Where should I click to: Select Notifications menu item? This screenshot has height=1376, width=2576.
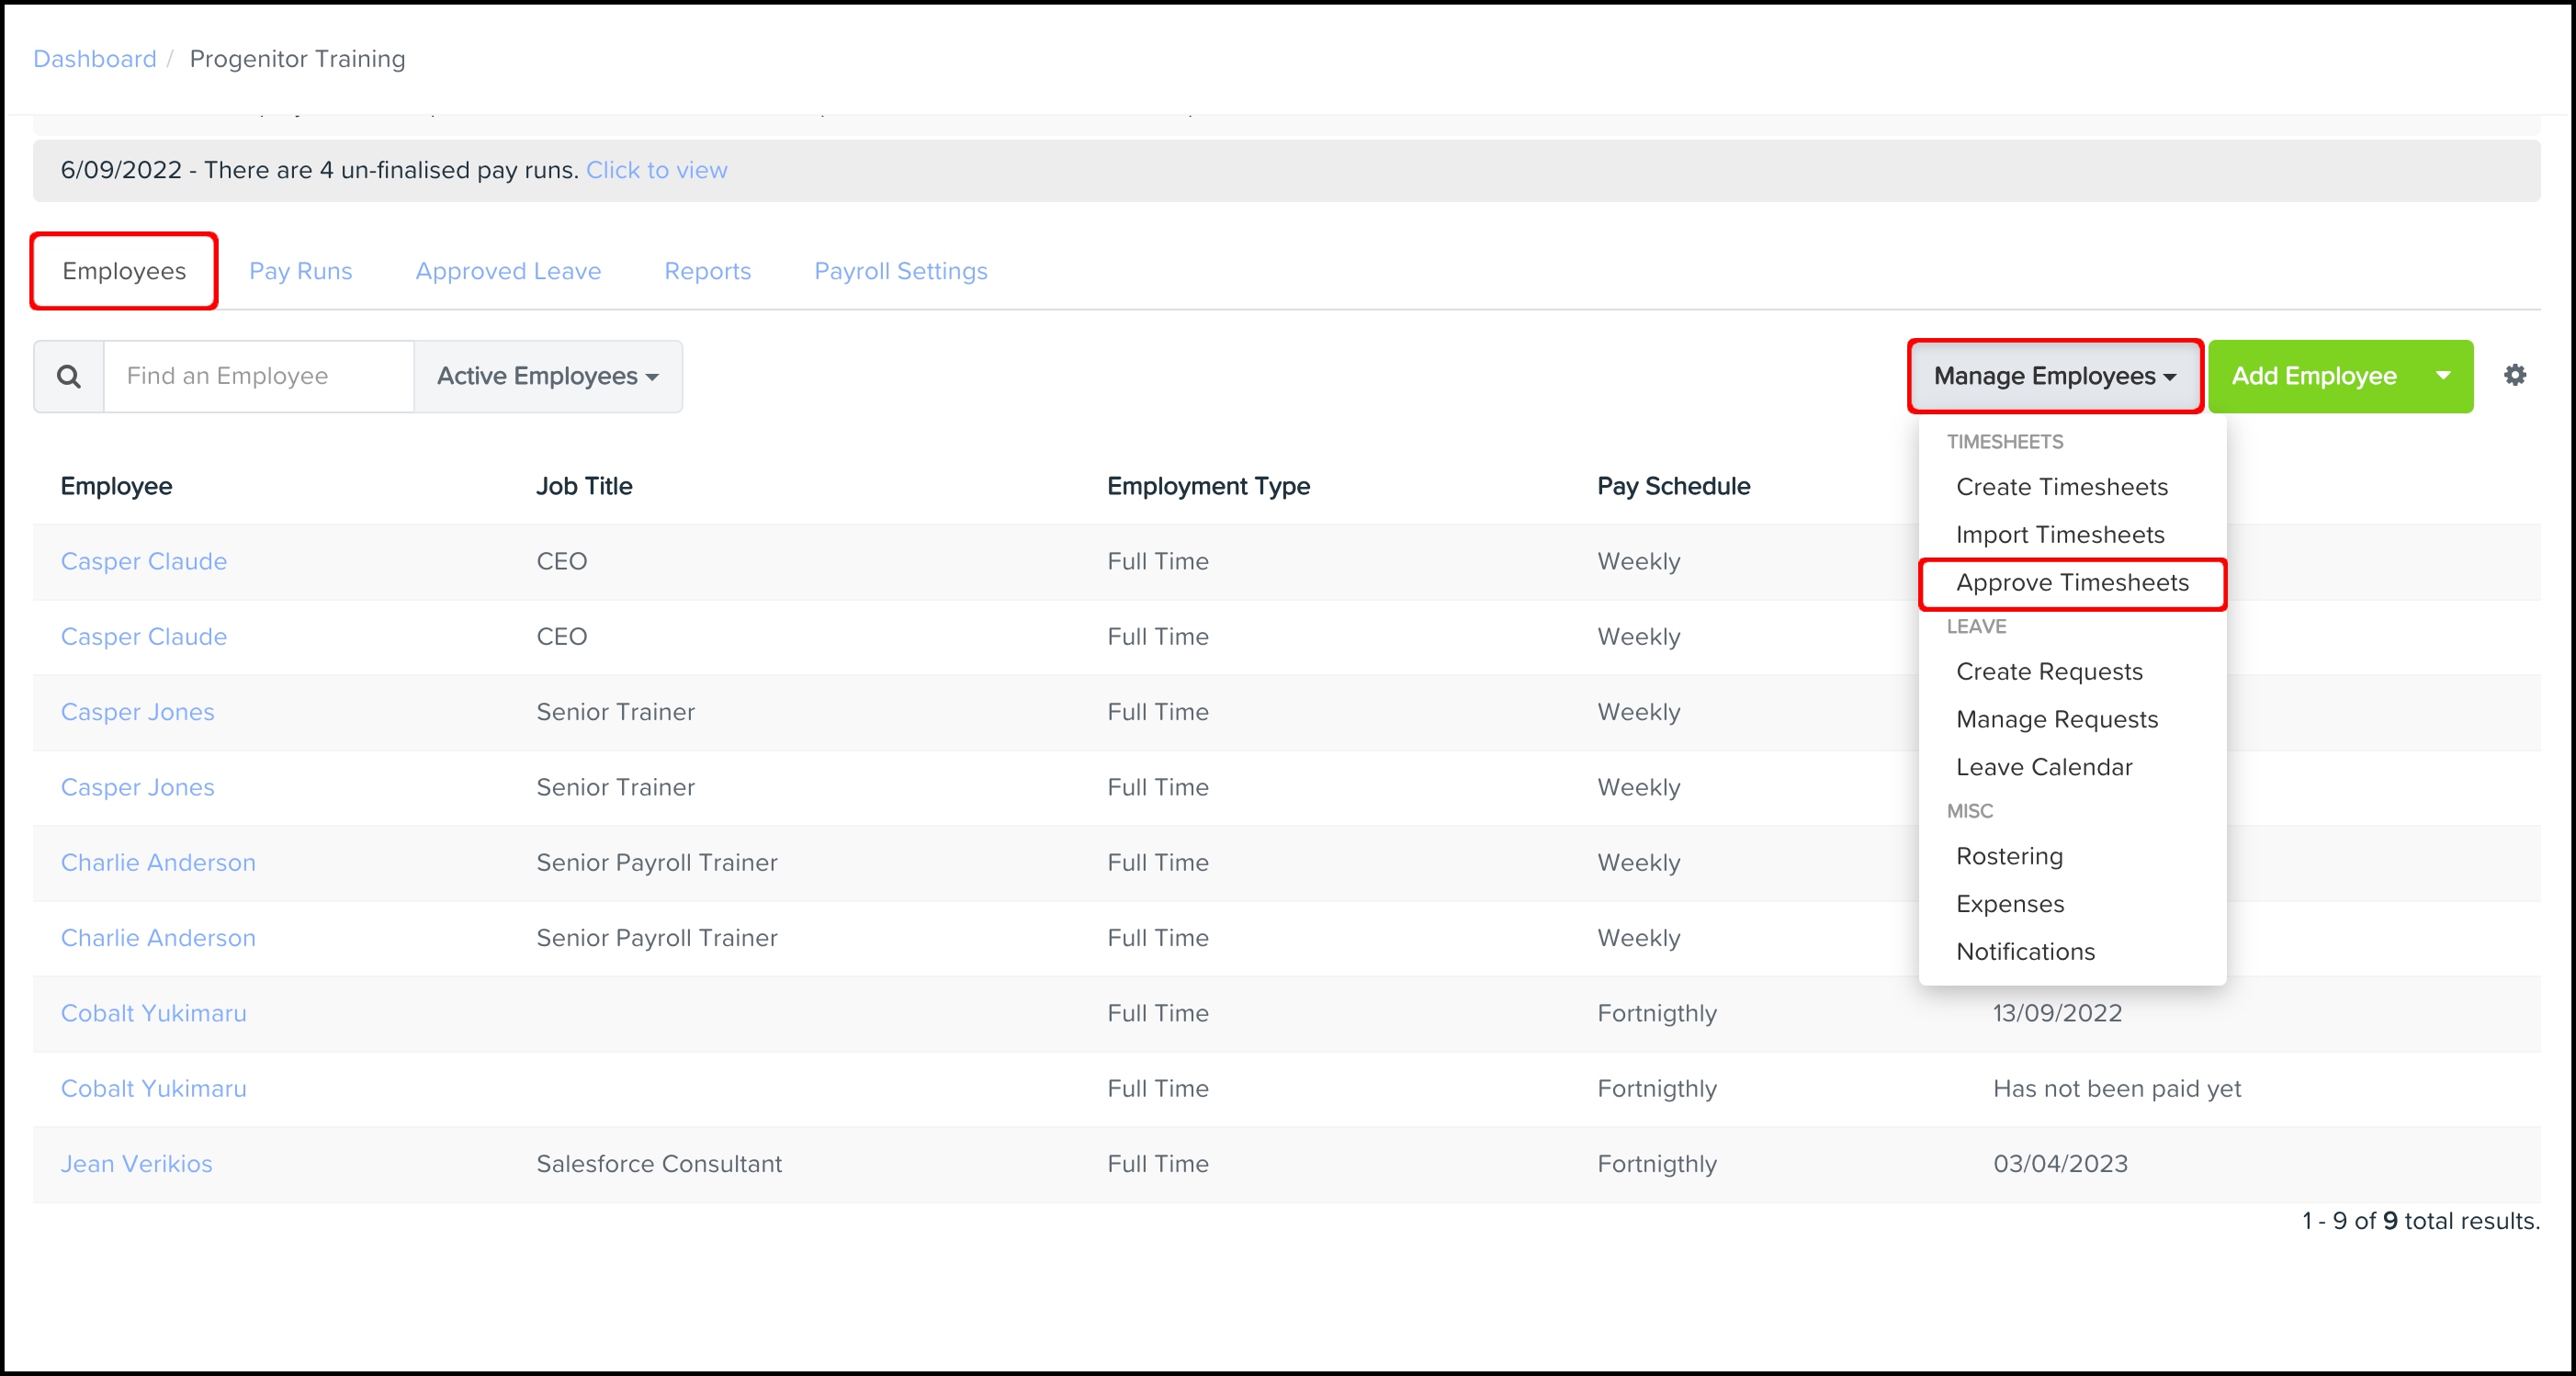tap(2024, 951)
